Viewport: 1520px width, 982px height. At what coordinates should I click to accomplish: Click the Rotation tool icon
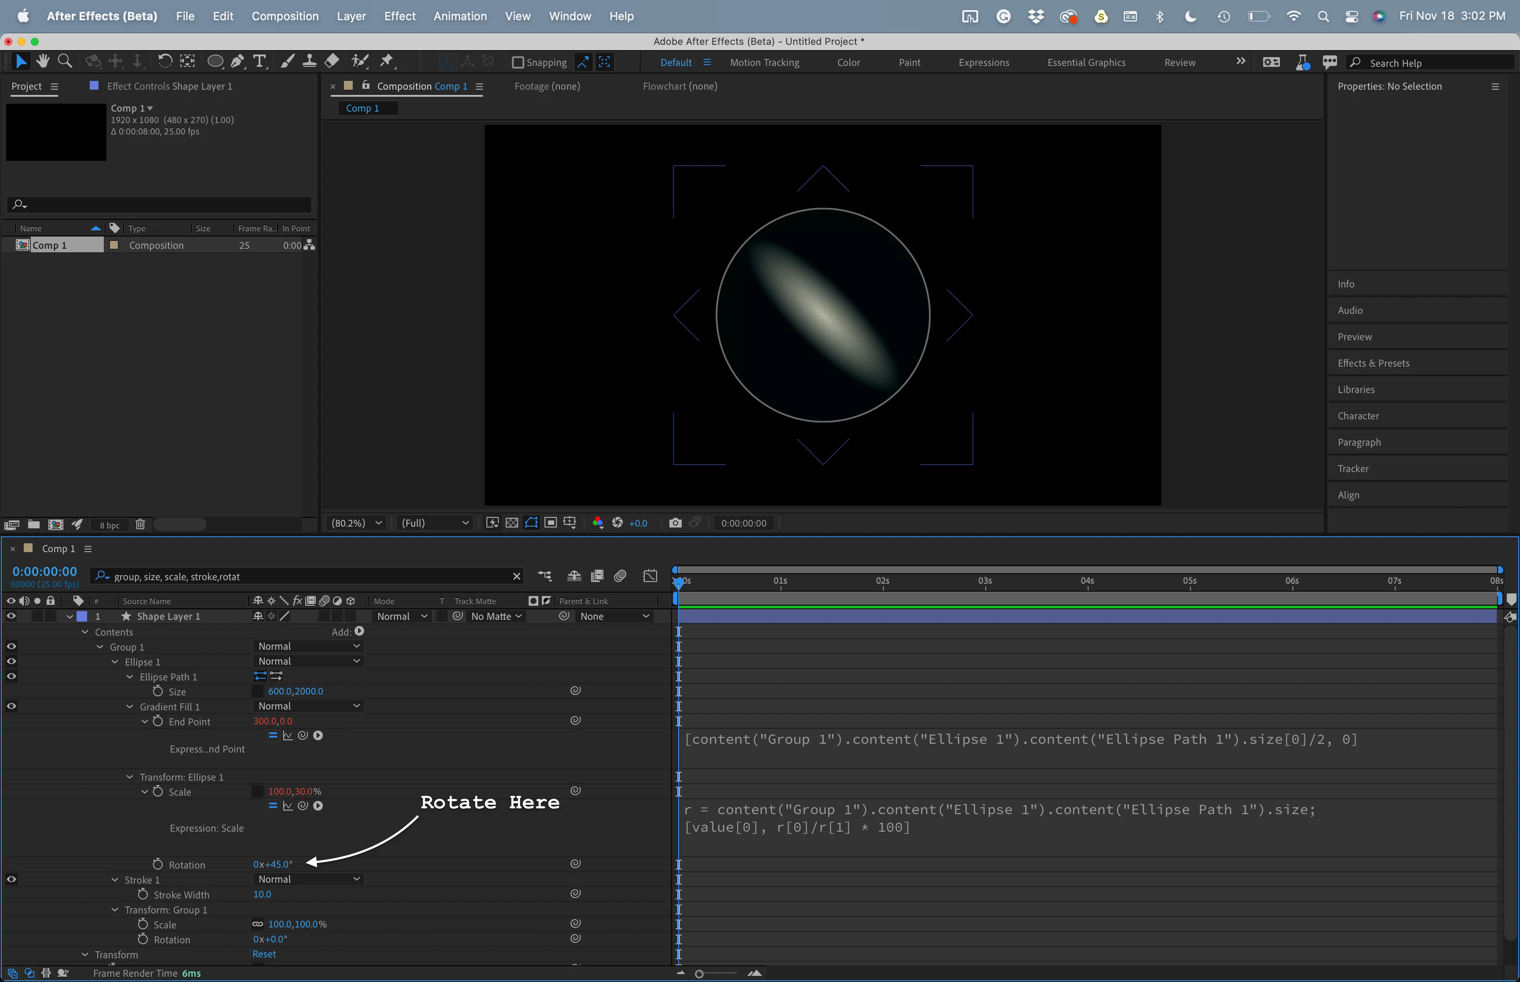(x=164, y=61)
